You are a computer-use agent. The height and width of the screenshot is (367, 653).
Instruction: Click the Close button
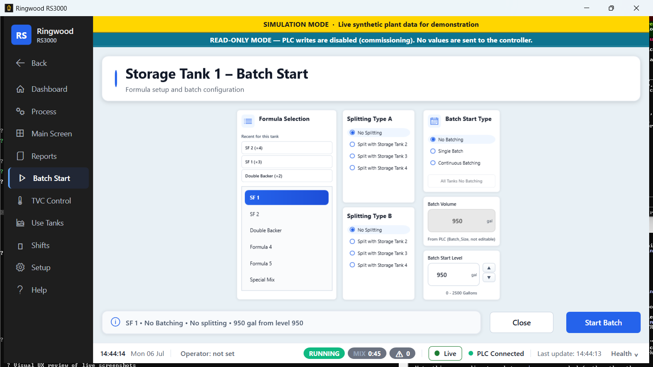coord(522,322)
